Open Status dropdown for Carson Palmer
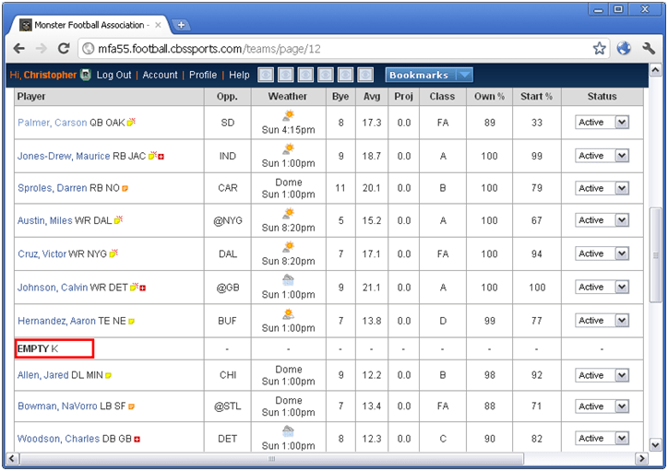The image size is (668, 471). point(602,122)
